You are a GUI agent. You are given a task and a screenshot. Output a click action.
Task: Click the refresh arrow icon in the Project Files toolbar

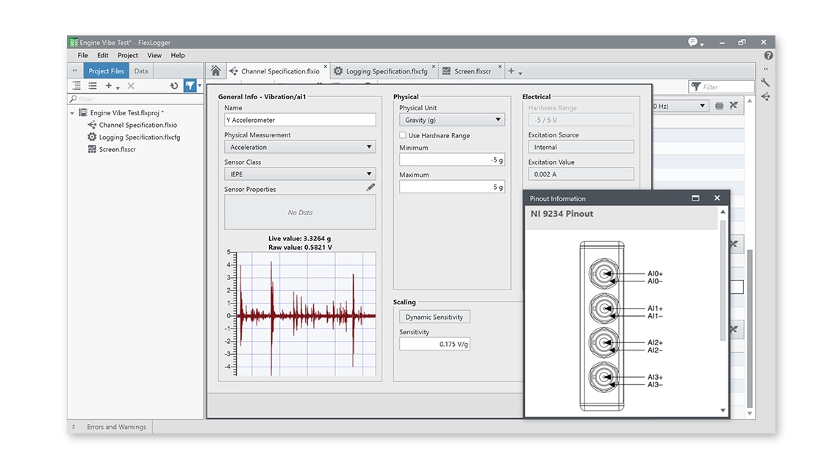[x=173, y=85]
